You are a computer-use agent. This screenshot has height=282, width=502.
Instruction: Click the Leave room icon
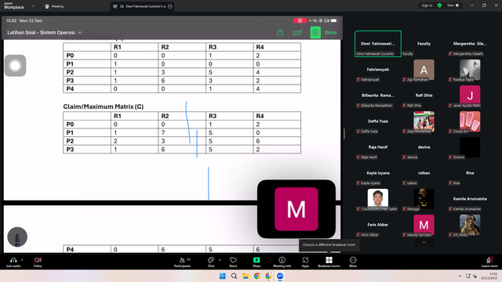[x=489, y=260]
